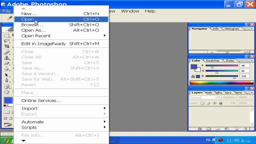Choose Open As... menu entry

pos(61,30)
